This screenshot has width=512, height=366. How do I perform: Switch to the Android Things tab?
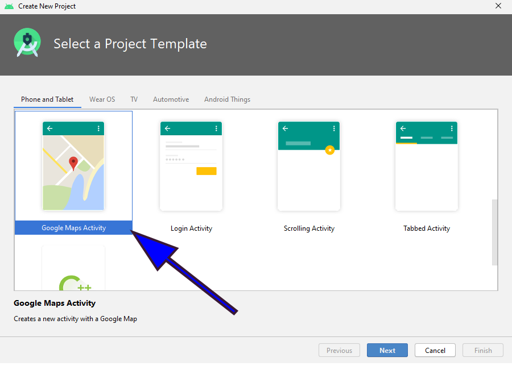[x=227, y=99]
